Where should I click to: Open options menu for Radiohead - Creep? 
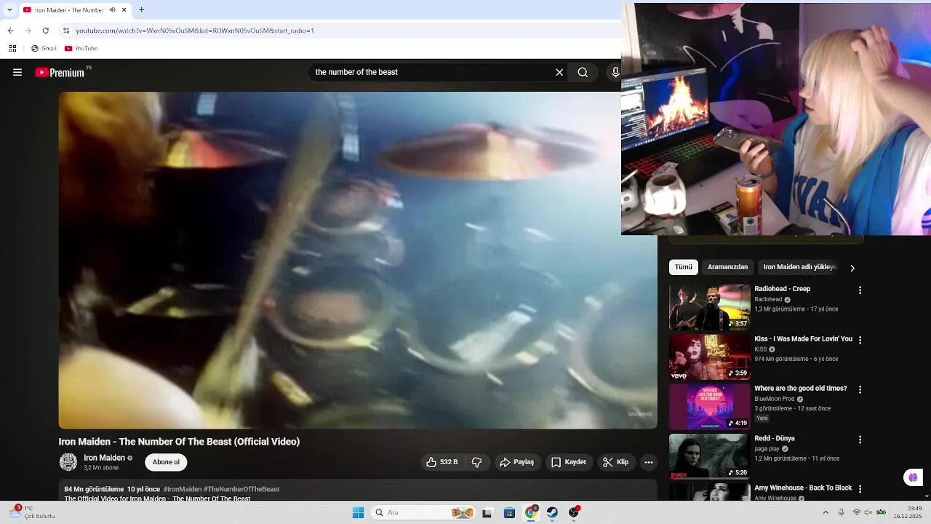tap(860, 290)
